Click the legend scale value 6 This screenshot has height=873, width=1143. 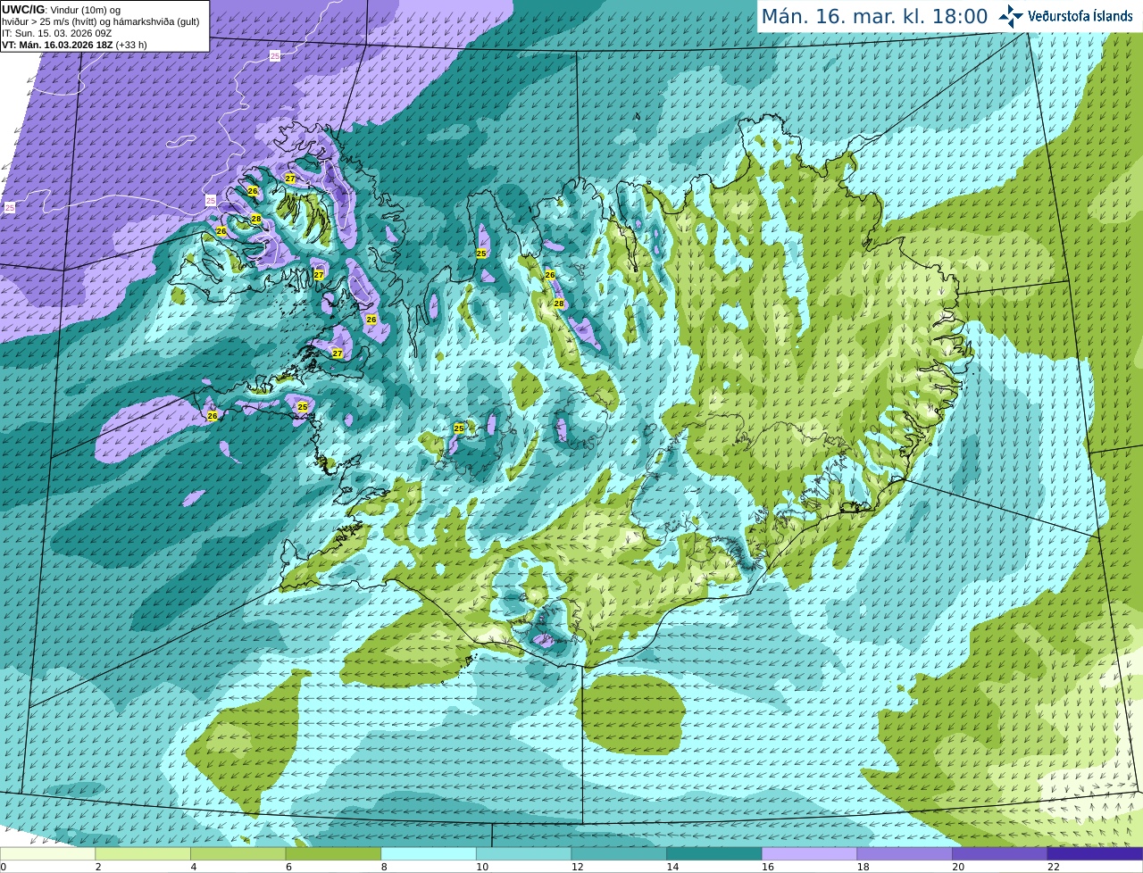pyautogui.click(x=288, y=867)
